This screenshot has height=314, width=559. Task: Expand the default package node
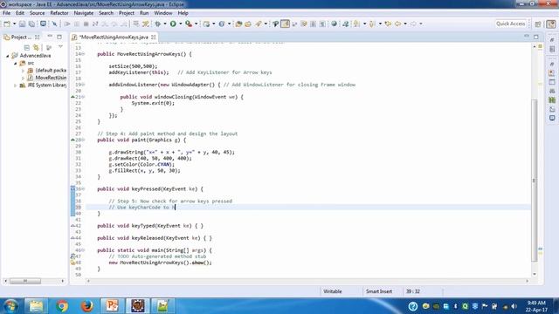[24, 71]
